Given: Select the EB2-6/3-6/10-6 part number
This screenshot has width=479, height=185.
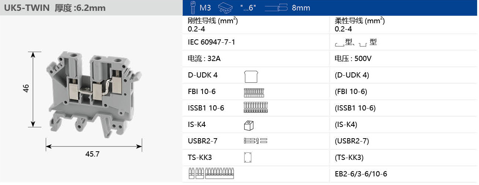Looking at the screenshot, I should [x=360, y=174].
